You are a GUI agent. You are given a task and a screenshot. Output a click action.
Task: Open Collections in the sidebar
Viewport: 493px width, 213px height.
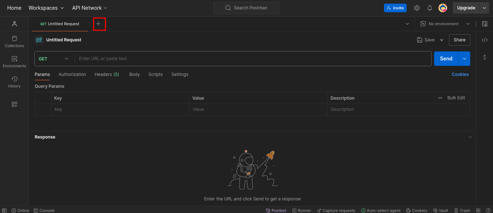click(14, 41)
